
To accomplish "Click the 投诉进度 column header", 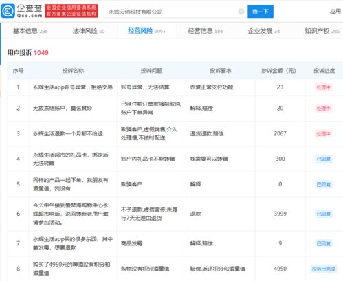I will click(x=324, y=71).
